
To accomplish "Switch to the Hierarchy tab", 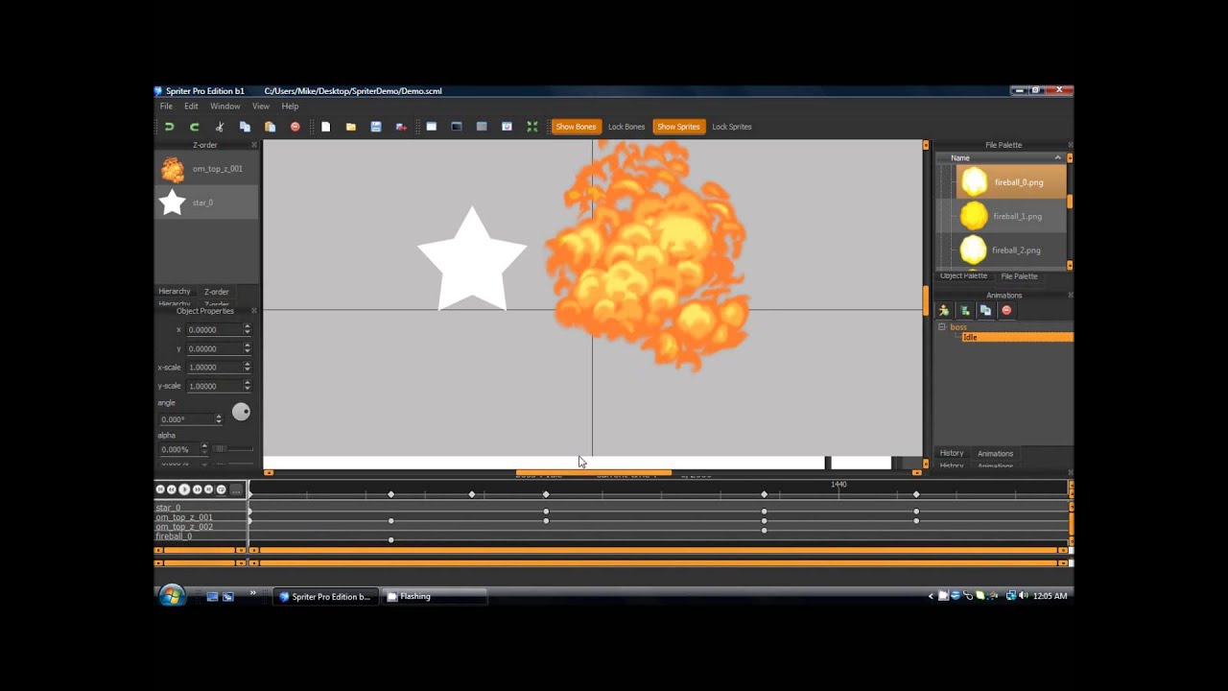I will click(x=175, y=292).
